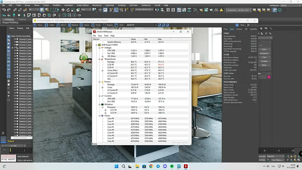Open the Graph Editors menu
Screen dimensions: 302x170
click(83, 5)
